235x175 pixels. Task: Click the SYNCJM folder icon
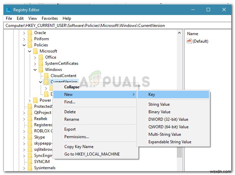pos(30,162)
